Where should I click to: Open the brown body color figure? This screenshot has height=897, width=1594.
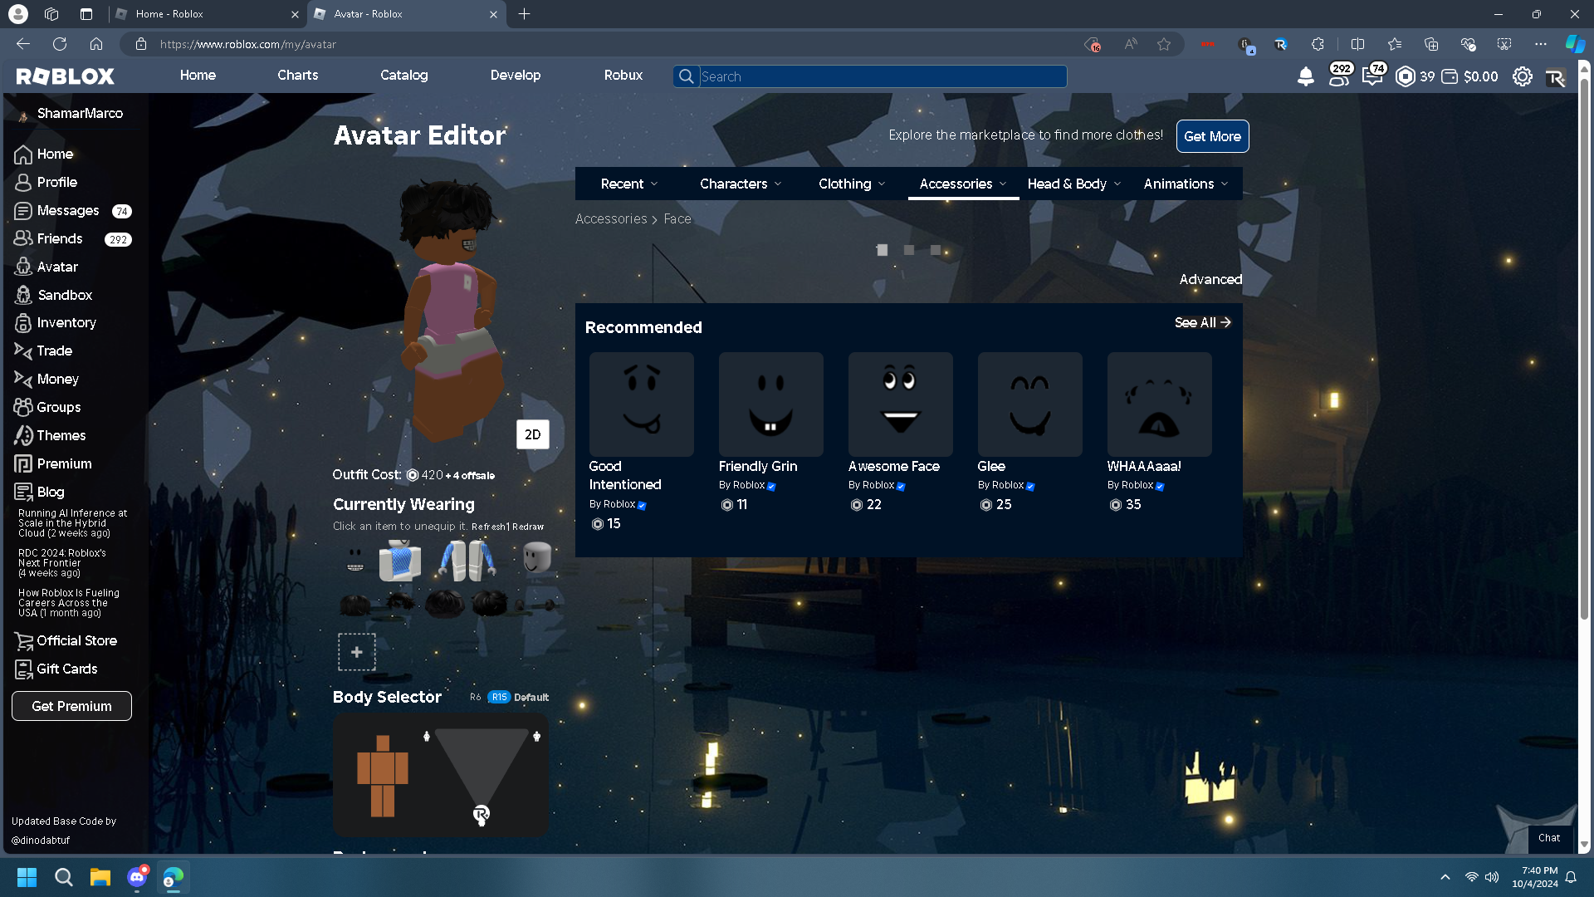click(383, 776)
